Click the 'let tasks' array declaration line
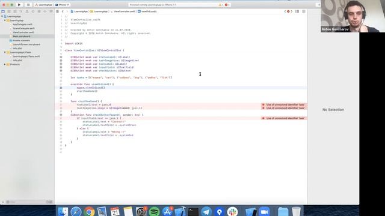This screenshot has height=216, width=385. pos(122,77)
